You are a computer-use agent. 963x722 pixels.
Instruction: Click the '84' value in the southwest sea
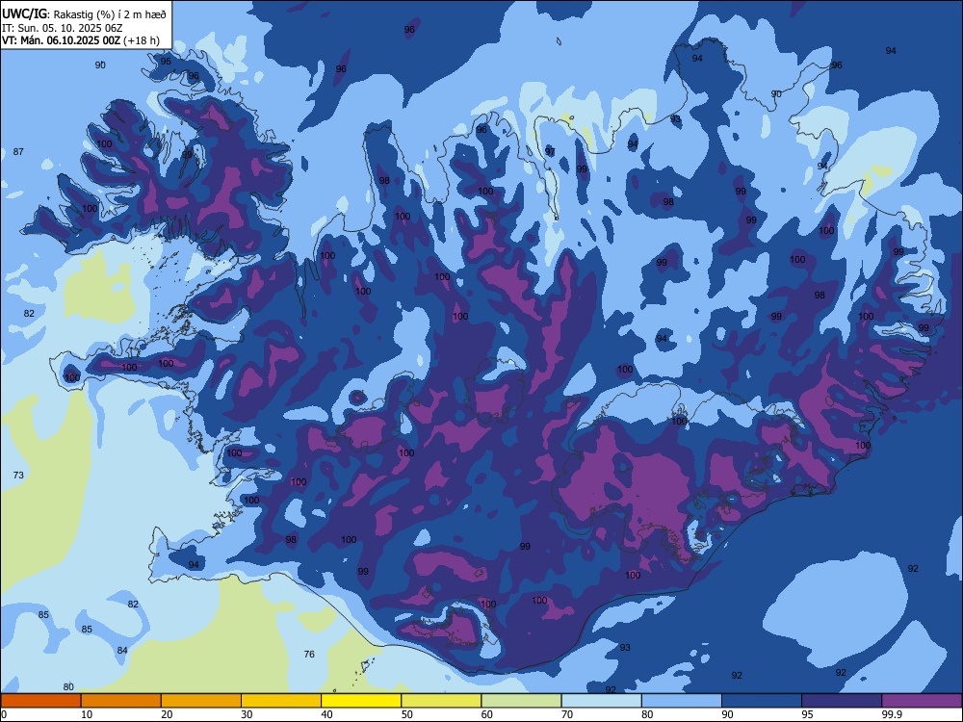point(122,650)
